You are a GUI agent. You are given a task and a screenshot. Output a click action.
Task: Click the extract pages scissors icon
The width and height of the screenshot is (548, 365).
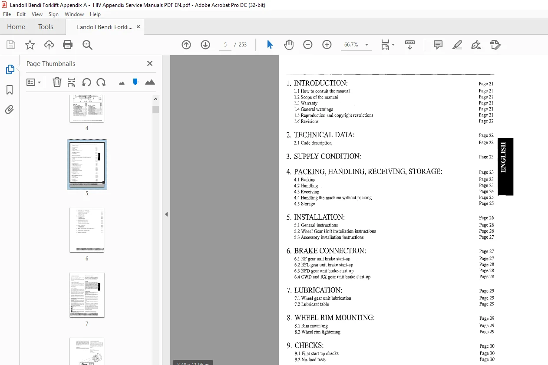(x=72, y=82)
